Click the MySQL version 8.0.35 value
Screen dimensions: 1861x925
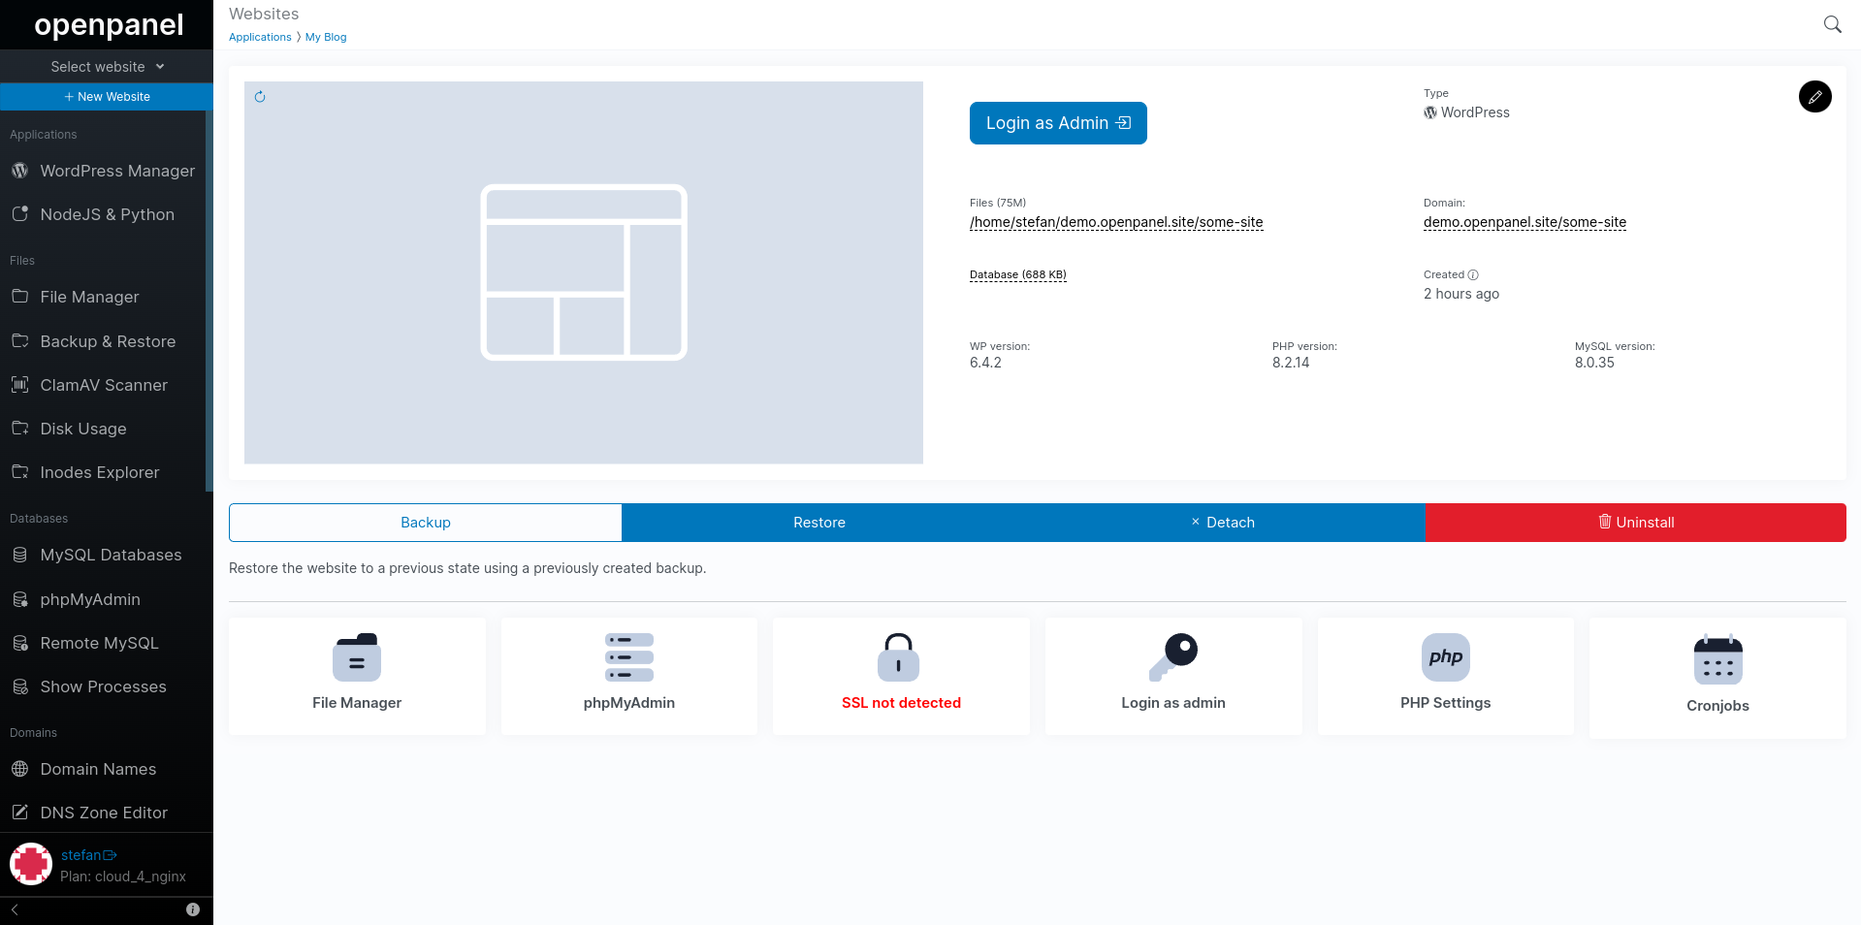pos(1594,363)
